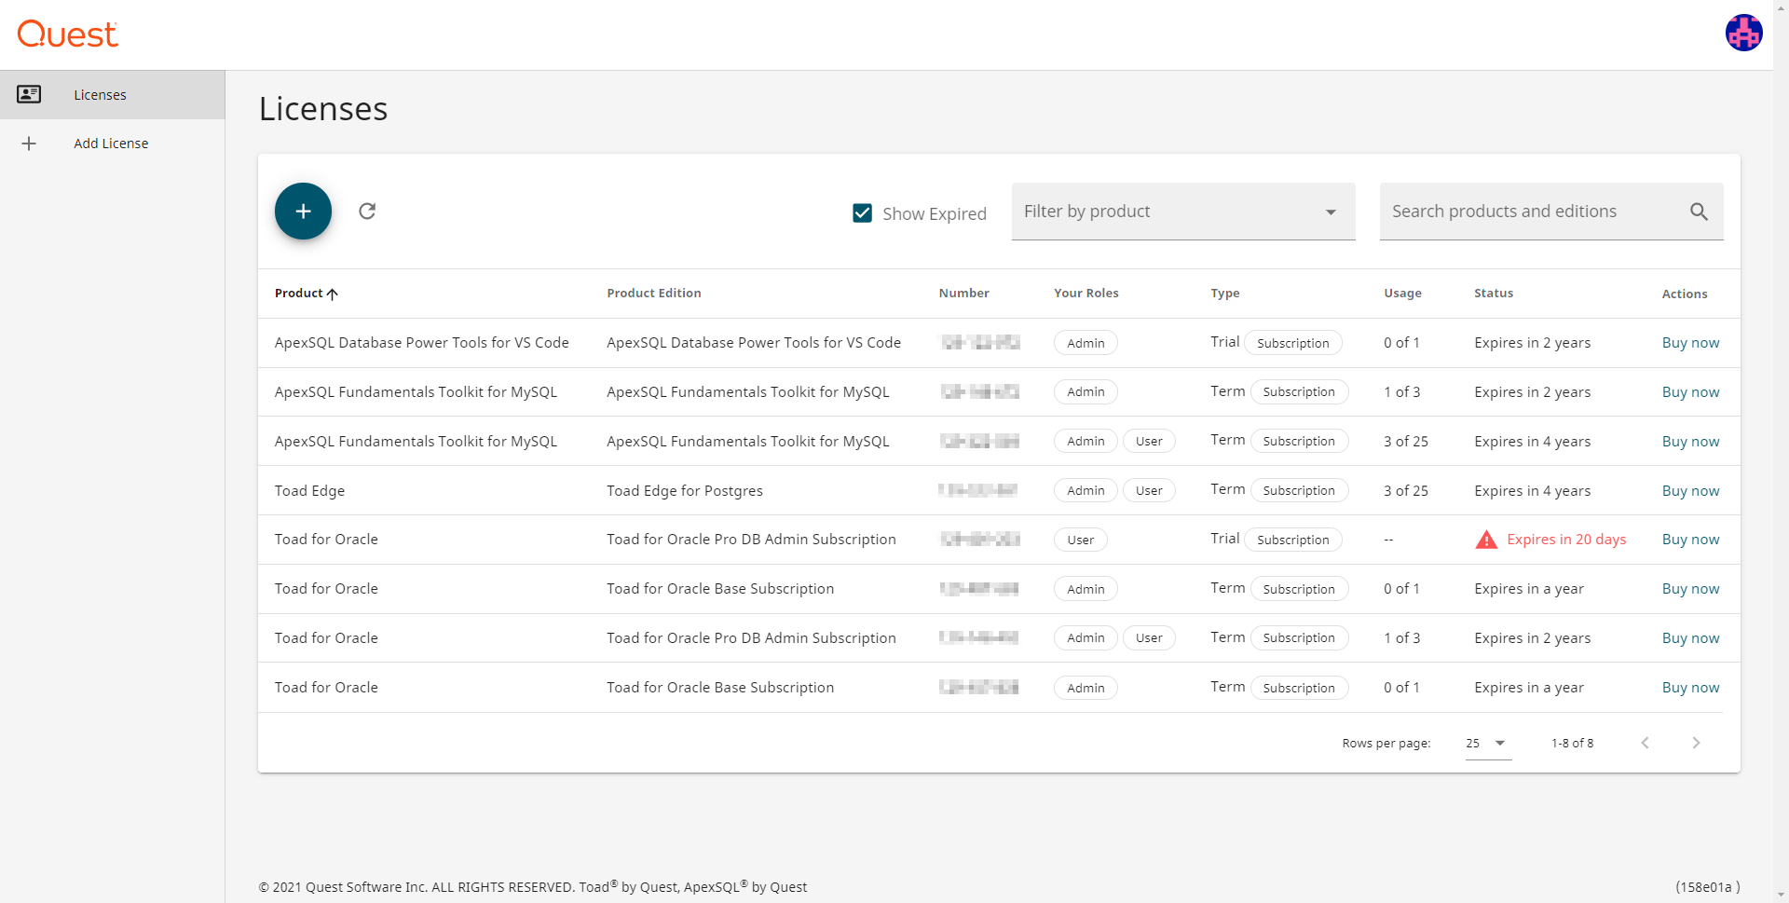Click the Your Roles column header
The image size is (1789, 903).
[1086, 294]
